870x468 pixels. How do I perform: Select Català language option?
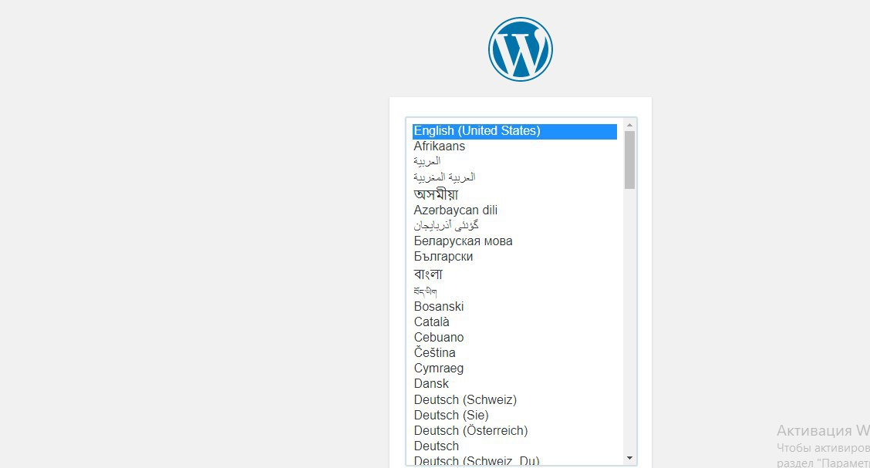click(x=514, y=322)
